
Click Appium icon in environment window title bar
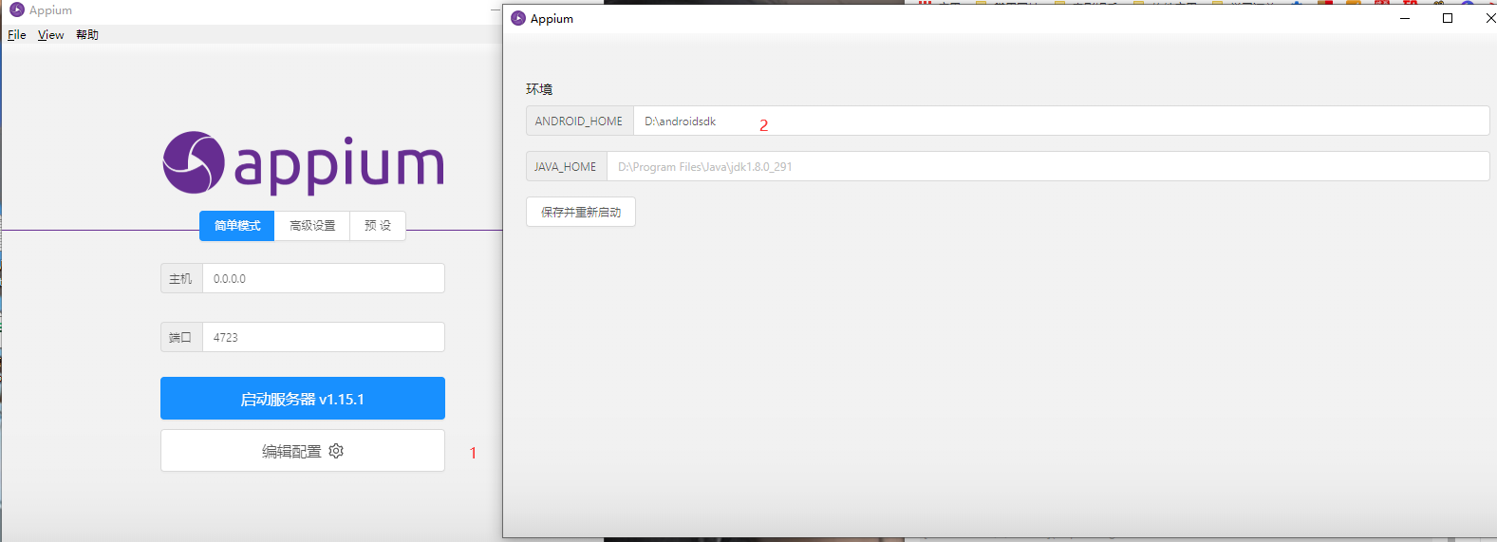[518, 19]
